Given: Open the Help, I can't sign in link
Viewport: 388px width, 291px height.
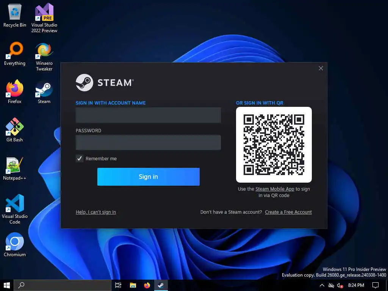Looking at the screenshot, I should (96, 212).
